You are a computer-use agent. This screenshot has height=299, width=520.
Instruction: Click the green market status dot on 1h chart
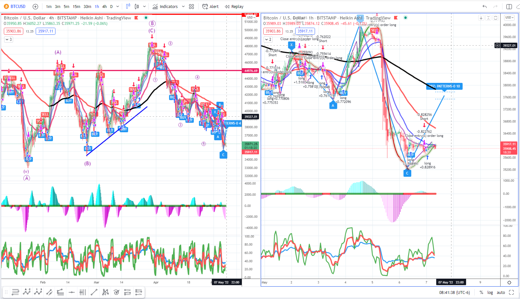(406, 18)
